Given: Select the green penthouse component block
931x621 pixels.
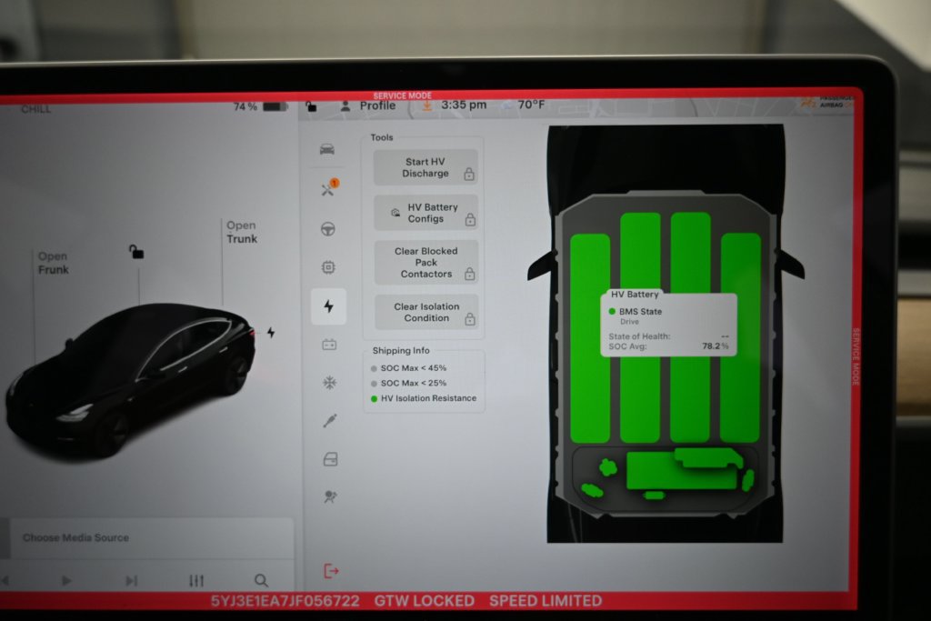Looking at the screenshot, I should tap(683, 469).
